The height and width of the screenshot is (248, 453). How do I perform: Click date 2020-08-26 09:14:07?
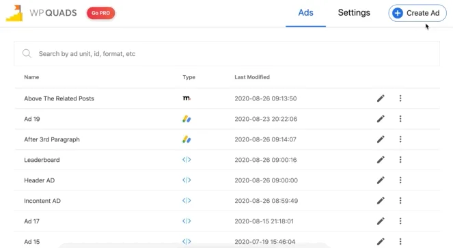[265, 139]
